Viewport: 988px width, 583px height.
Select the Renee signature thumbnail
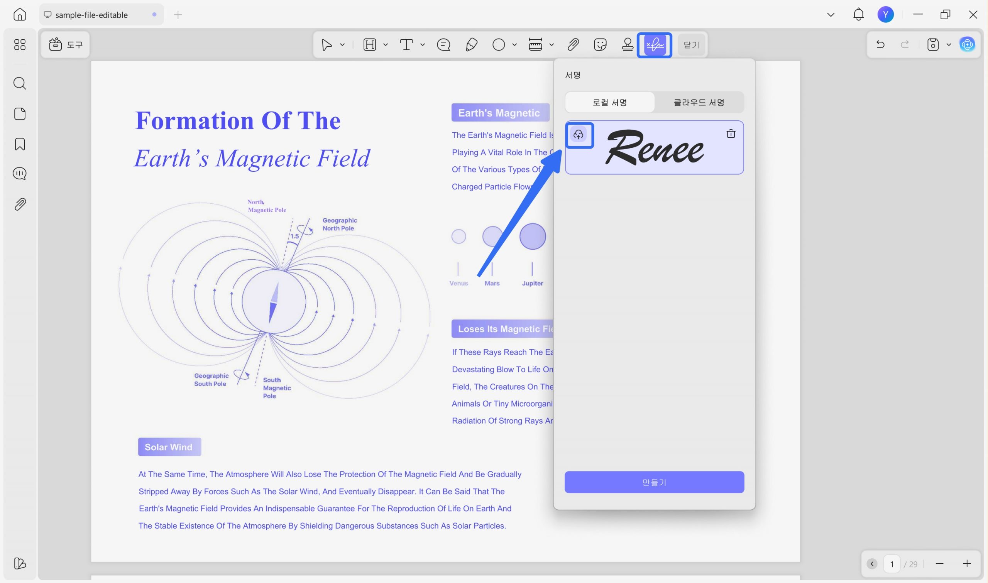[x=655, y=147]
